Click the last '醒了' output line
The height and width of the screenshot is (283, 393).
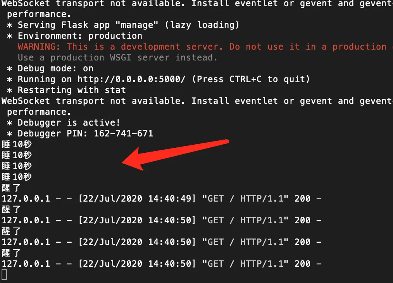click(x=11, y=253)
